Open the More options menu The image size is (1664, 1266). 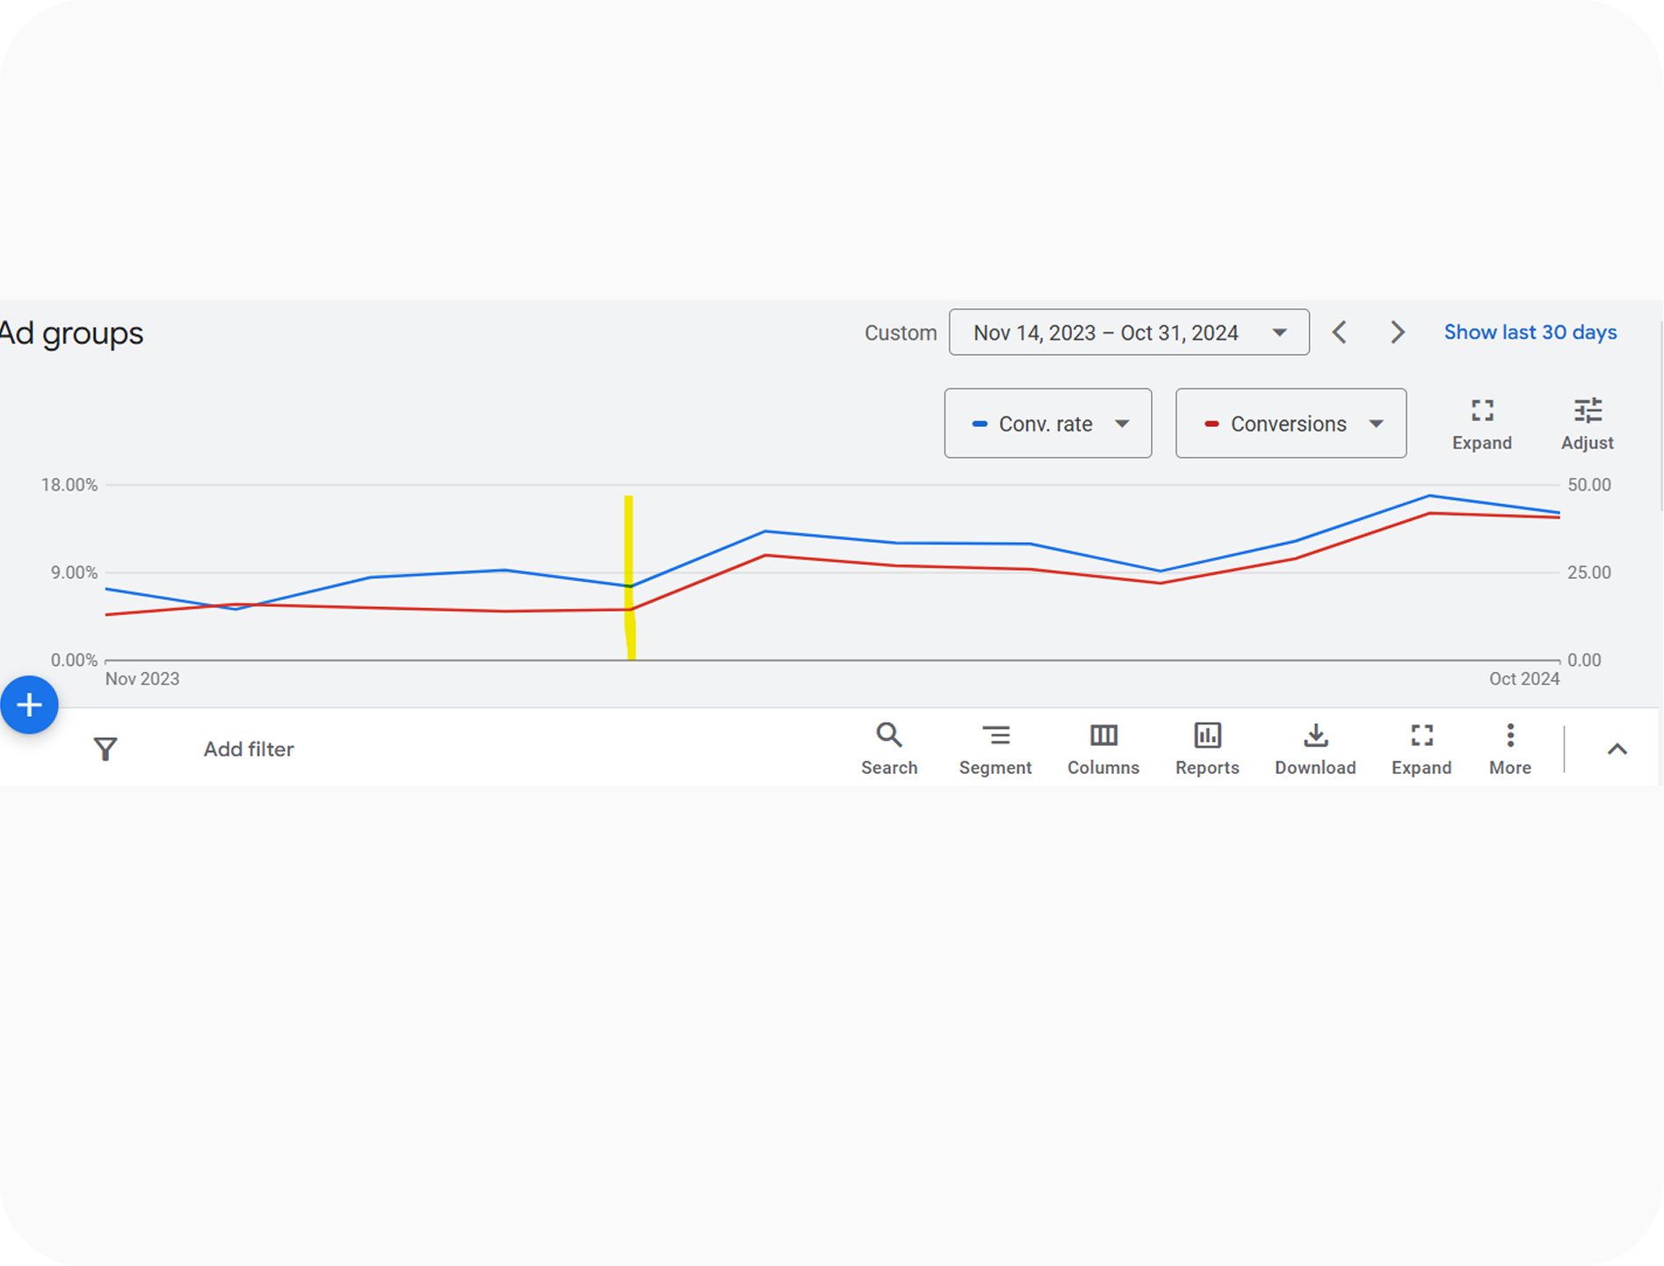click(x=1510, y=749)
